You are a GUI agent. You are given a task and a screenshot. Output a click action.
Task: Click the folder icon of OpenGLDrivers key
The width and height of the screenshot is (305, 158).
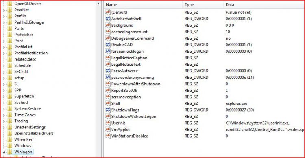pyautogui.click(x=10, y=4)
